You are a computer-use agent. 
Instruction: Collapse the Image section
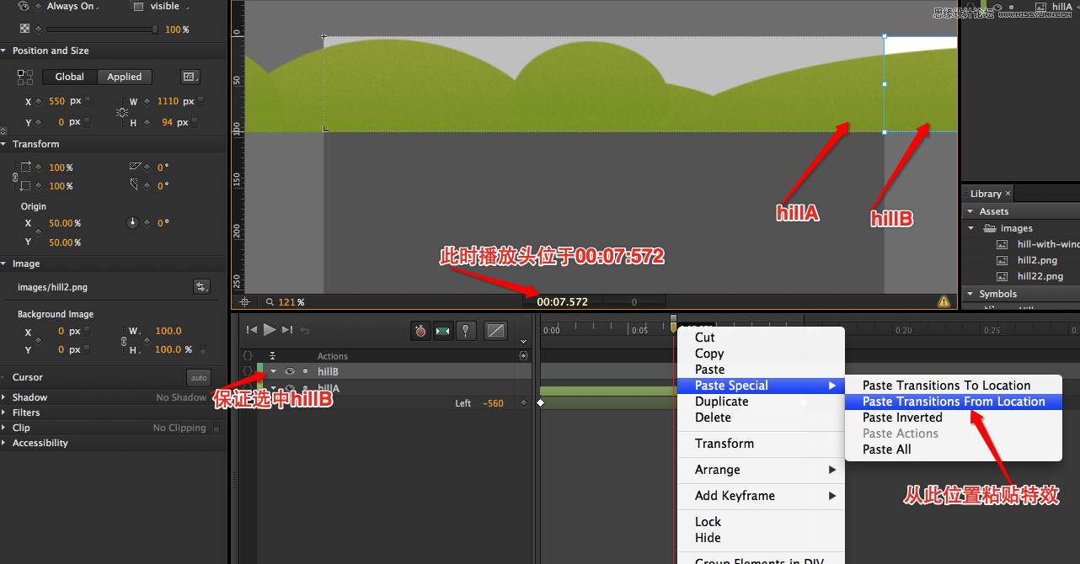pyautogui.click(x=5, y=263)
